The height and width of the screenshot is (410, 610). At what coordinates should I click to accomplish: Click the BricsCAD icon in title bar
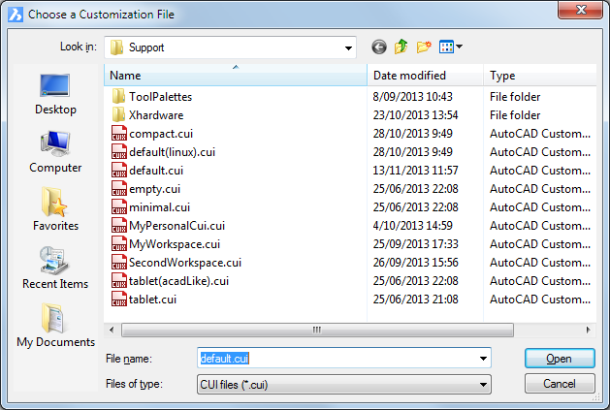coord(16,15)
